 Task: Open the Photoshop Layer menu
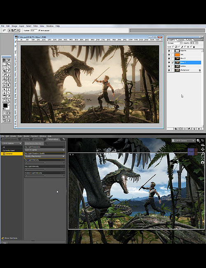pyautogui.click(x=22, y=26)
